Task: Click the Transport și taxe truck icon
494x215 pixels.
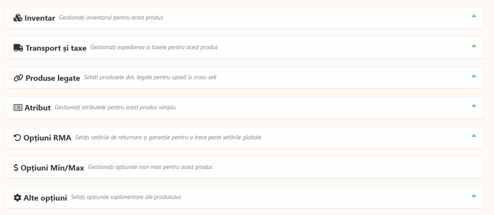Action: click(x=18, y=48)
